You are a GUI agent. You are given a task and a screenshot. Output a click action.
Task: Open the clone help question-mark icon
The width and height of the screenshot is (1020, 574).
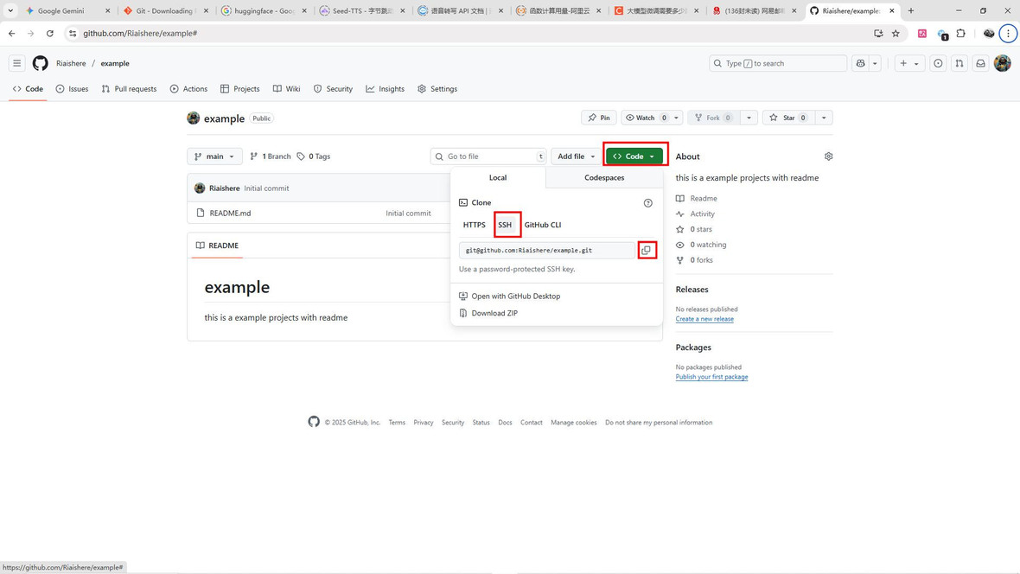[x=648, y=203]
